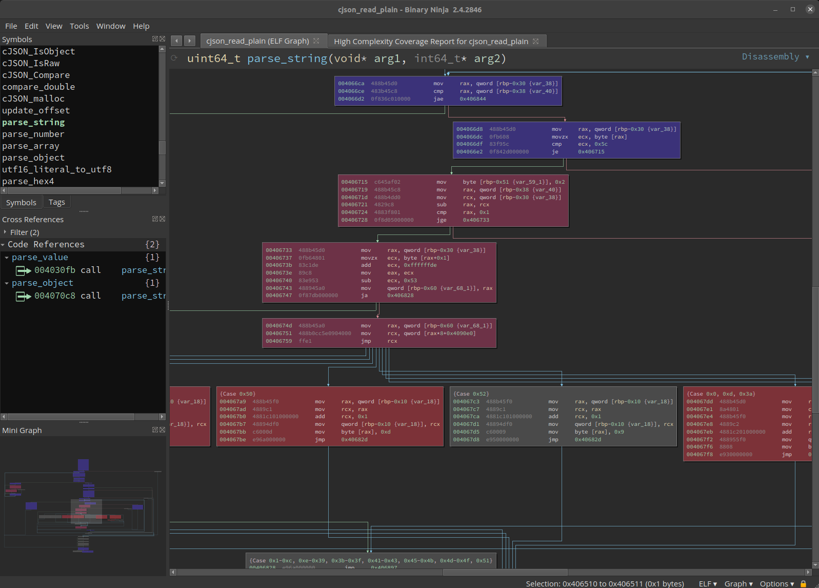Select the Symbols tab below the list
Image resolution: width=819 pixels, height=588 pixels.
coord(21,203)
